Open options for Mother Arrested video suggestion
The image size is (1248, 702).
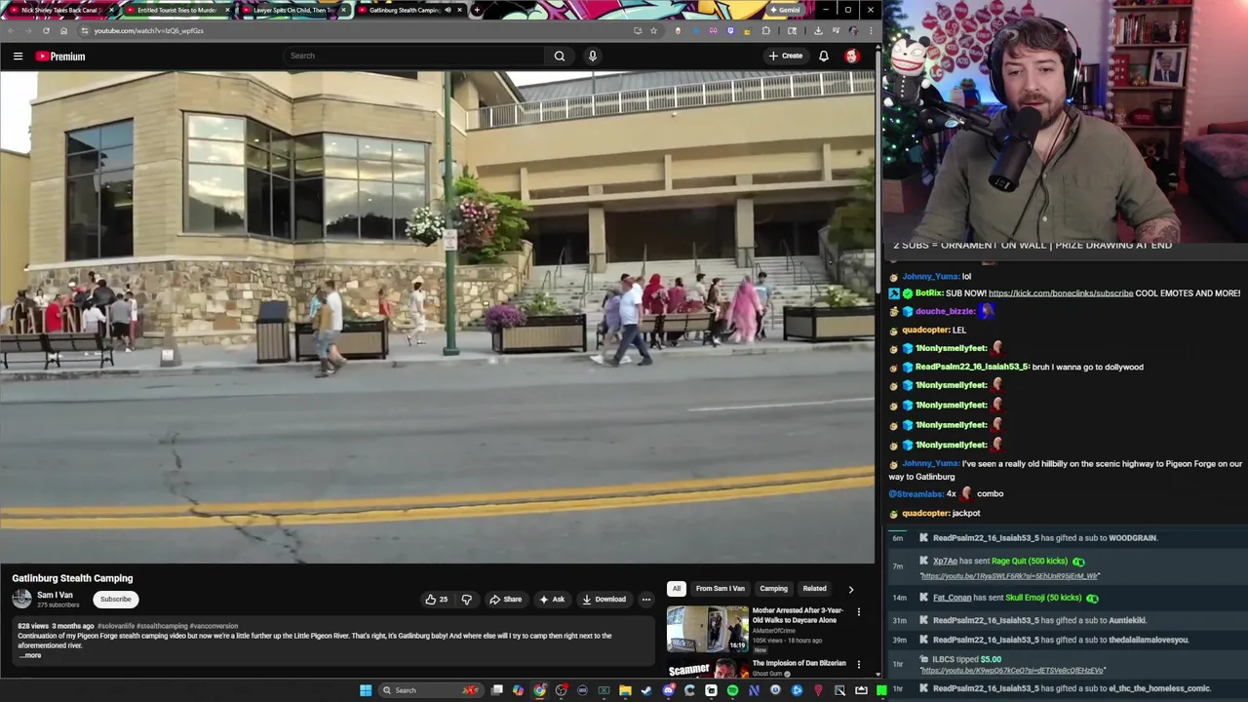click(859, 612)
